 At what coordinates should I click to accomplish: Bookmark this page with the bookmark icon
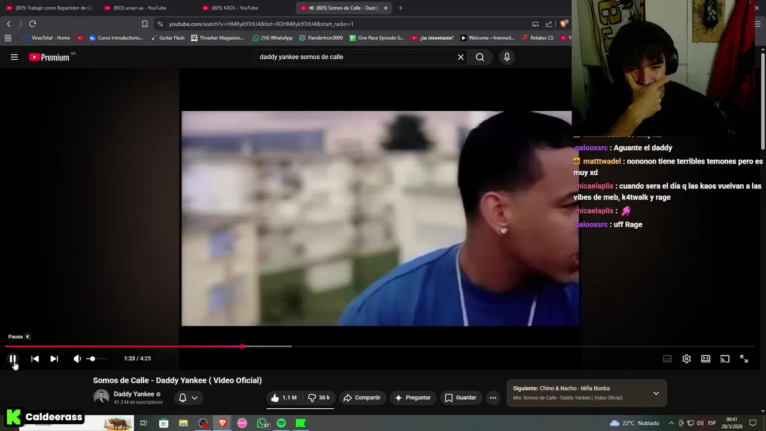[144, 24]
